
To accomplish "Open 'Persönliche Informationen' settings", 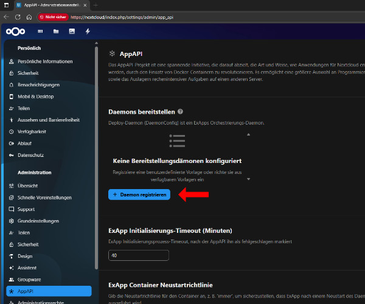I will pyautogui.click(x=45, y=61).
